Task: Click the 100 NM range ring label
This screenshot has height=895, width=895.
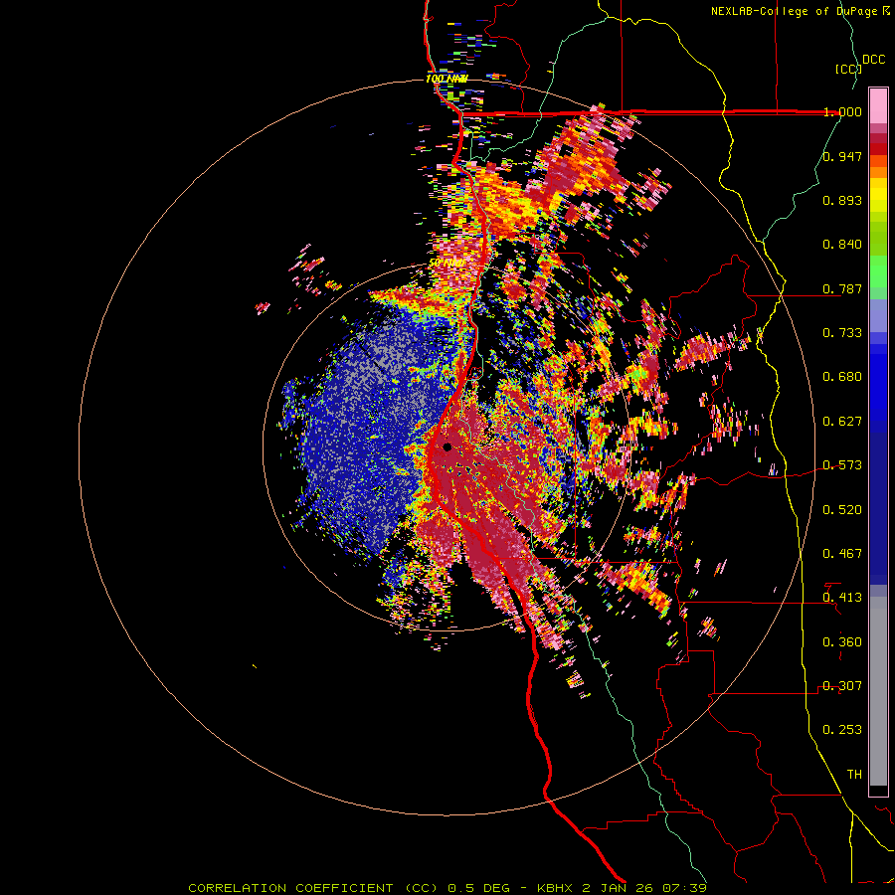Action: point(447,79)
